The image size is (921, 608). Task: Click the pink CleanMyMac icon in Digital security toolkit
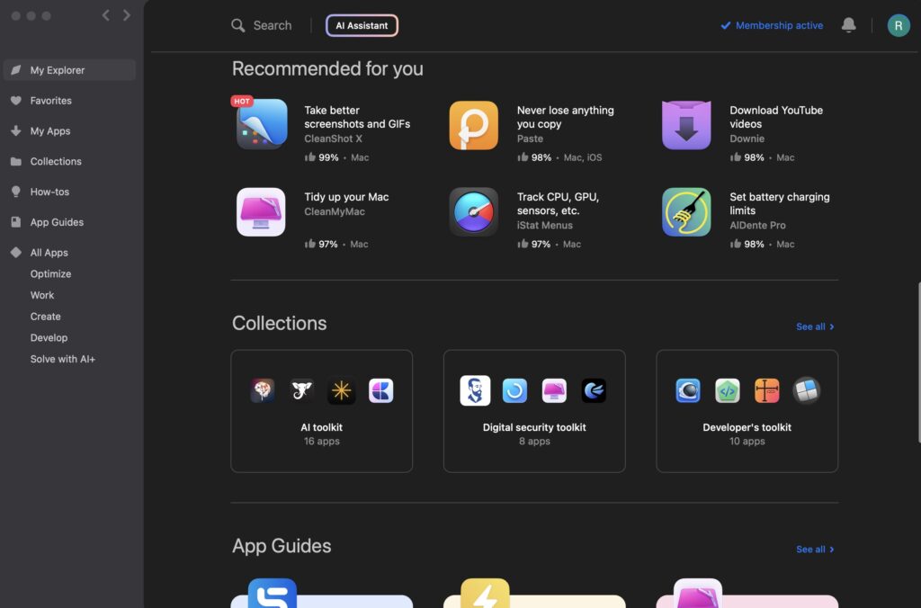(x=554, y=390)
